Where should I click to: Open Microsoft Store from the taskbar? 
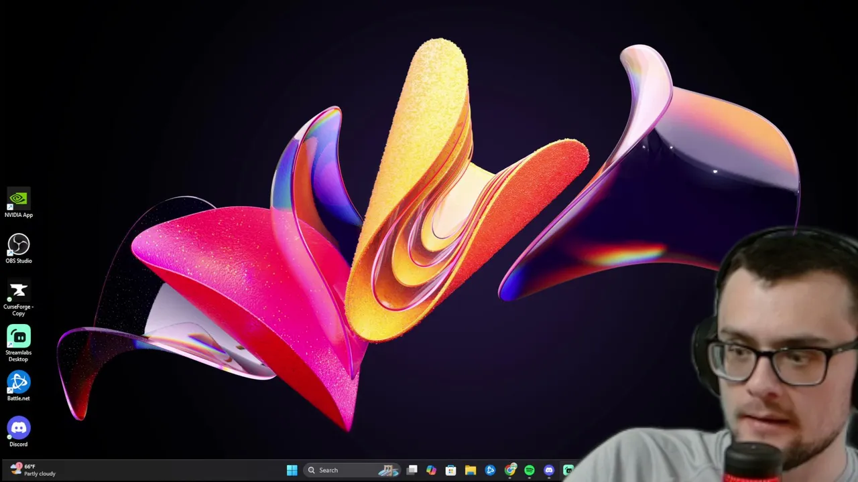click(x=451, y=471)
